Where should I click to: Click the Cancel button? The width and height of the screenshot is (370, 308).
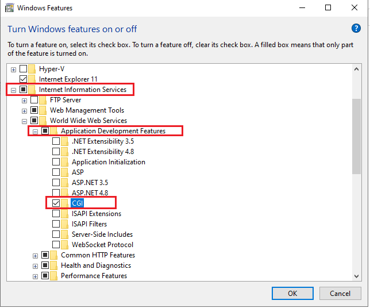pyautogui.click(x=340, y=294)
